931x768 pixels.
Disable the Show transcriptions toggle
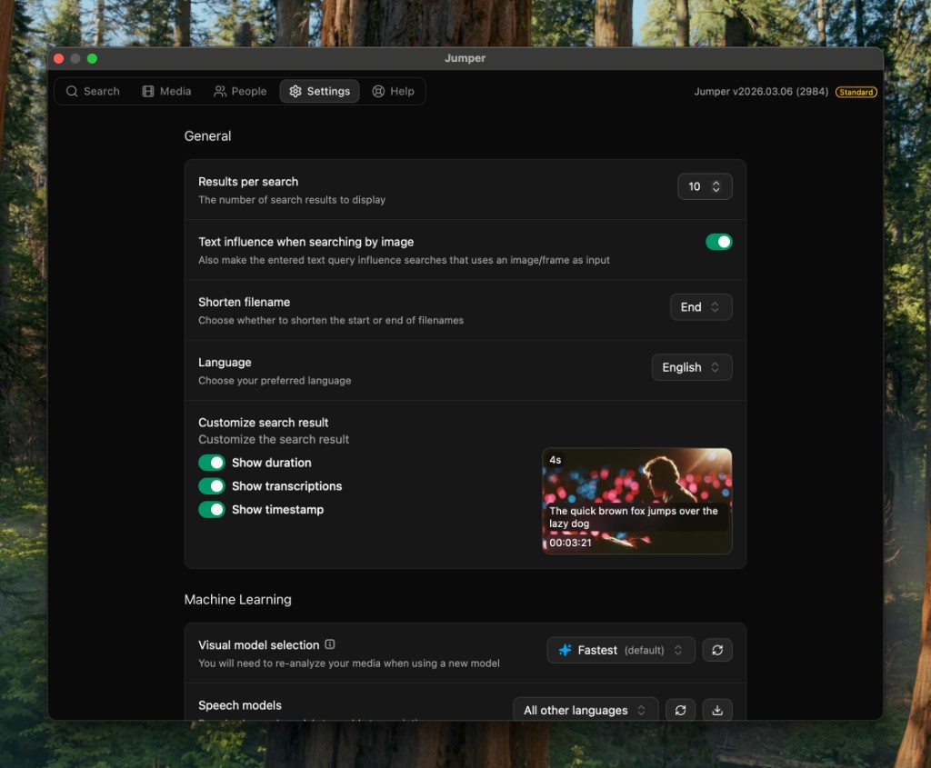[x=211, y=486]
